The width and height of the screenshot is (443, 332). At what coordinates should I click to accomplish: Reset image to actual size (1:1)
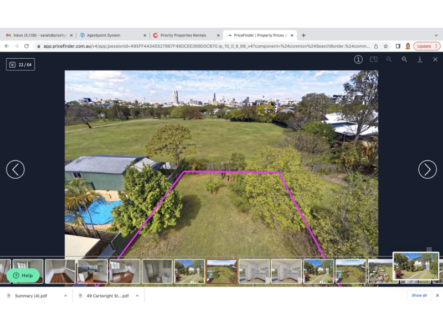coord(358,59)
